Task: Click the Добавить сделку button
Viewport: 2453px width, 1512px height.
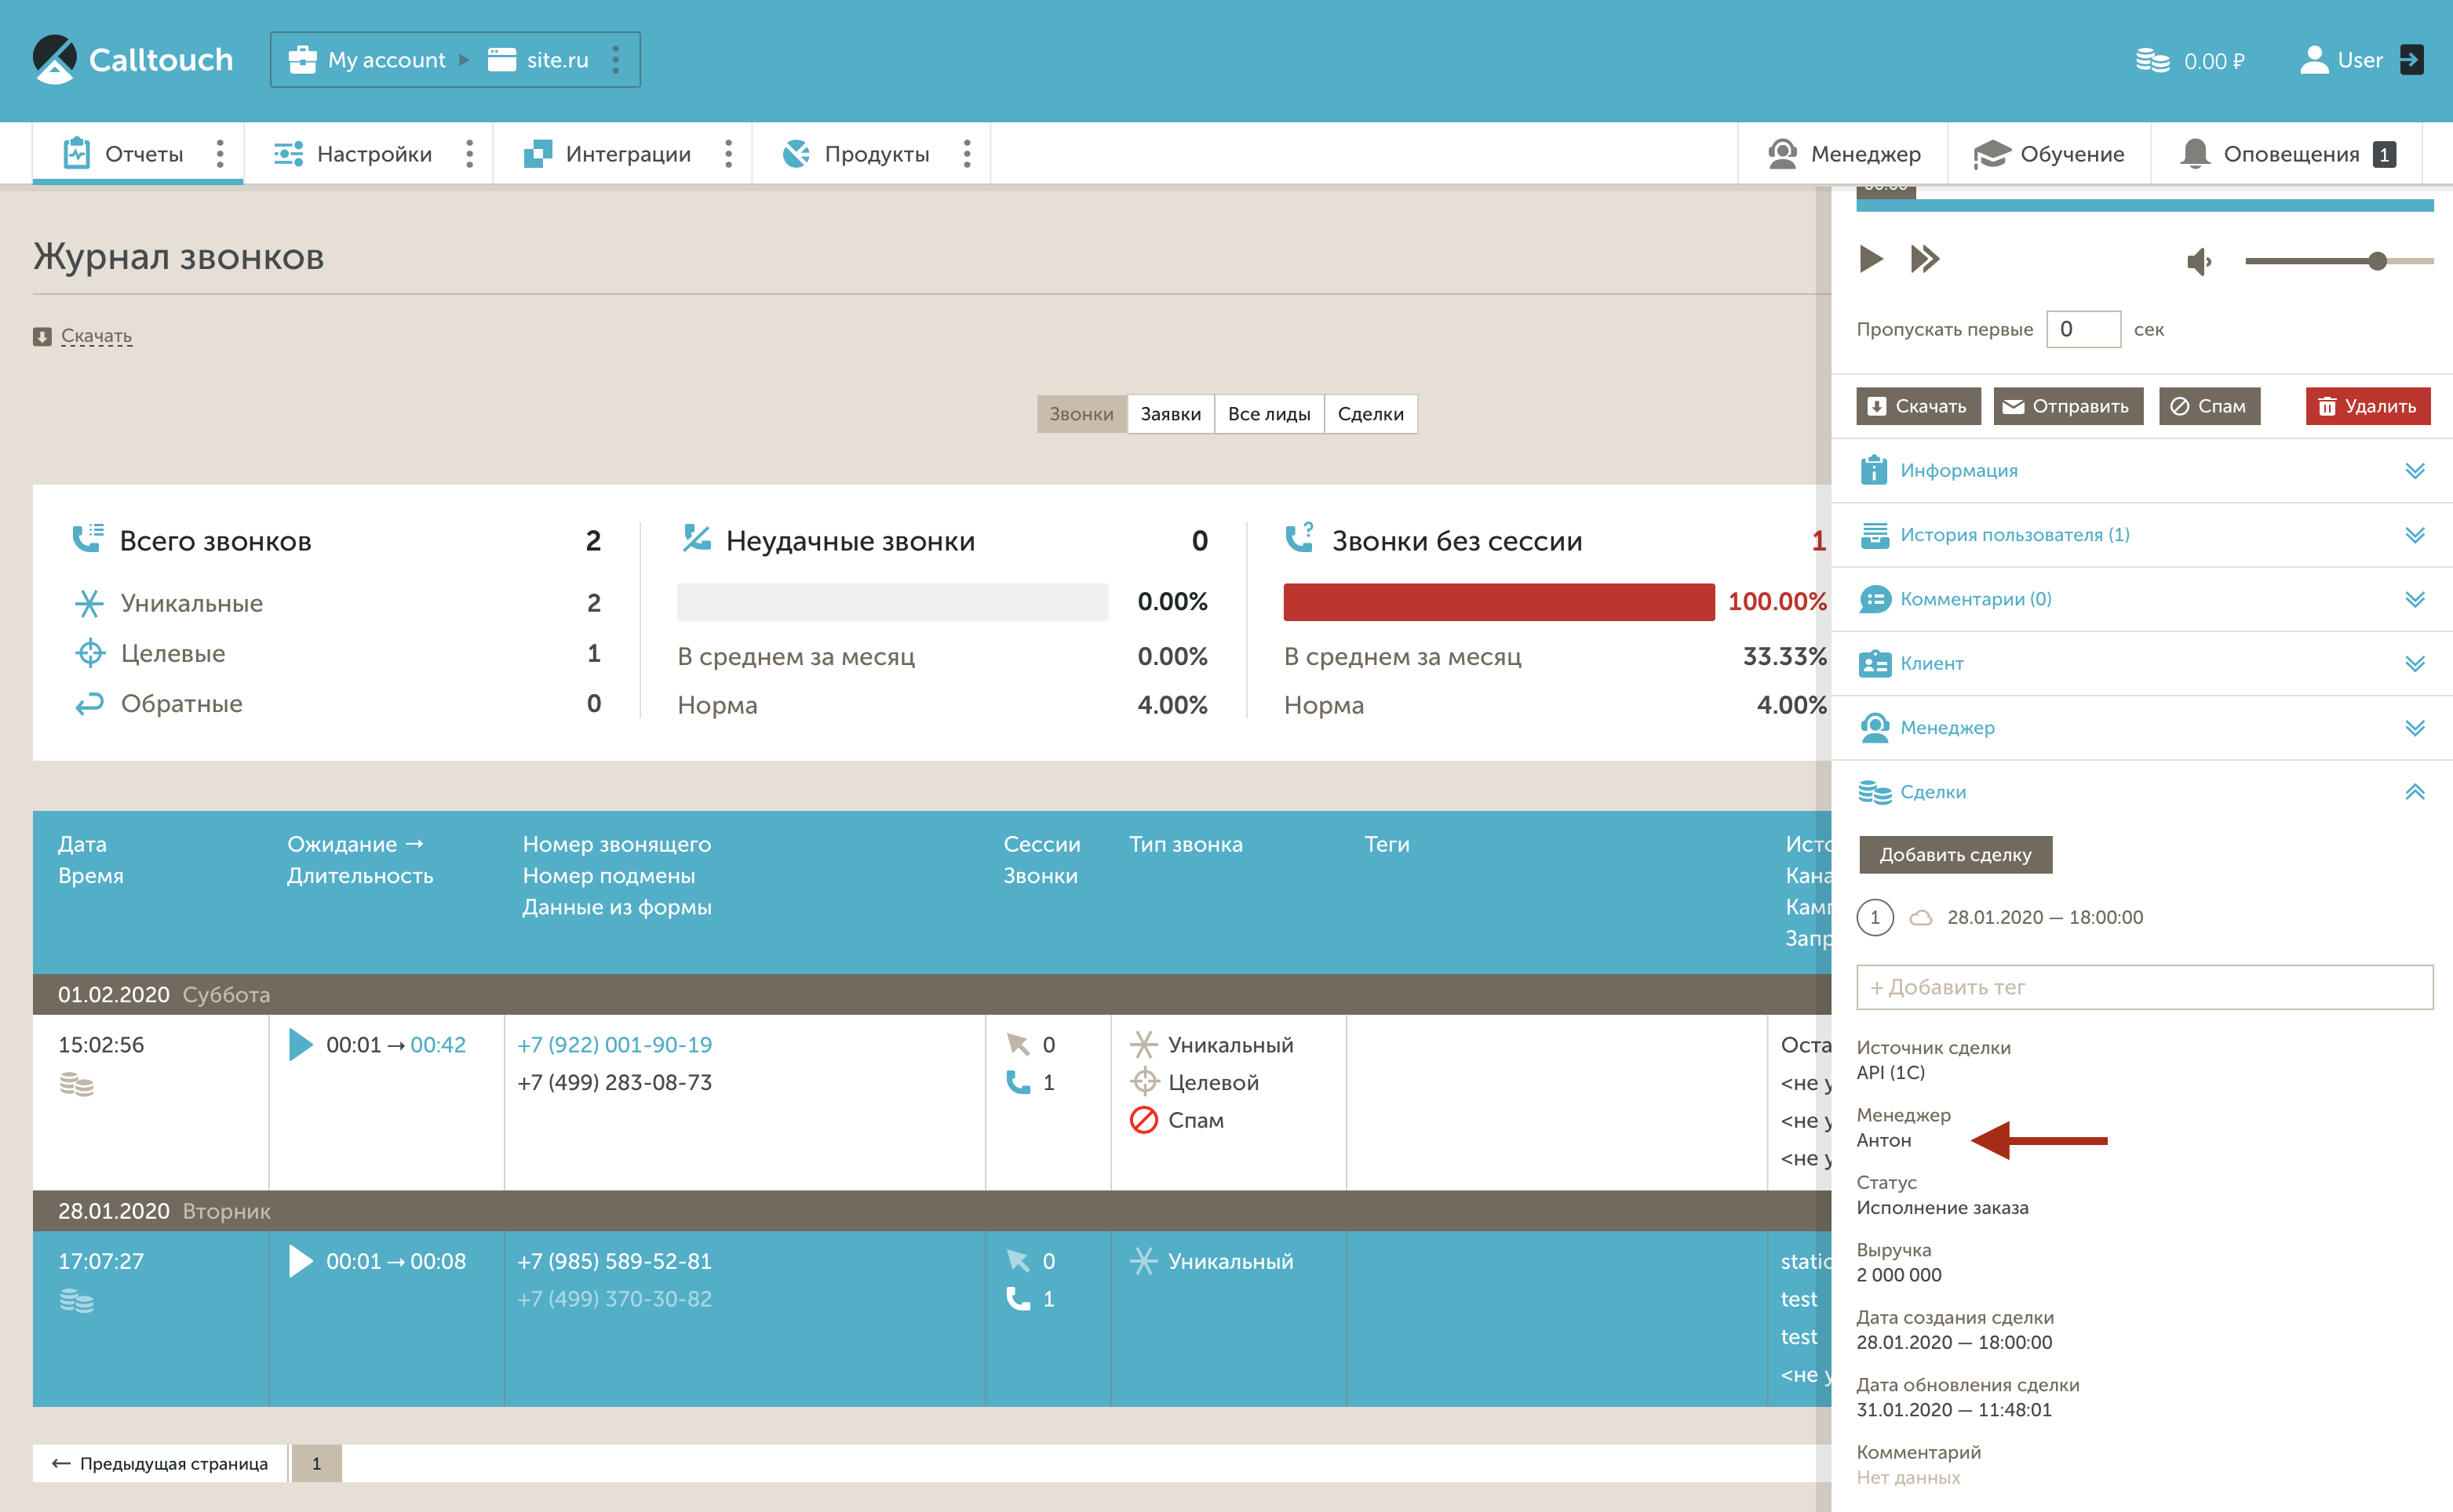Action: click(x=1954, y=855)
